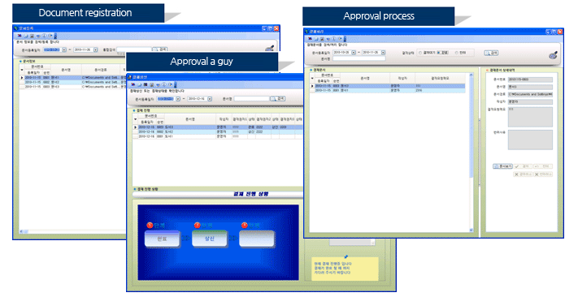578x297 pixels.
Task: Click the info icon in Approval a guy toolbar
Action: [163, 84]
